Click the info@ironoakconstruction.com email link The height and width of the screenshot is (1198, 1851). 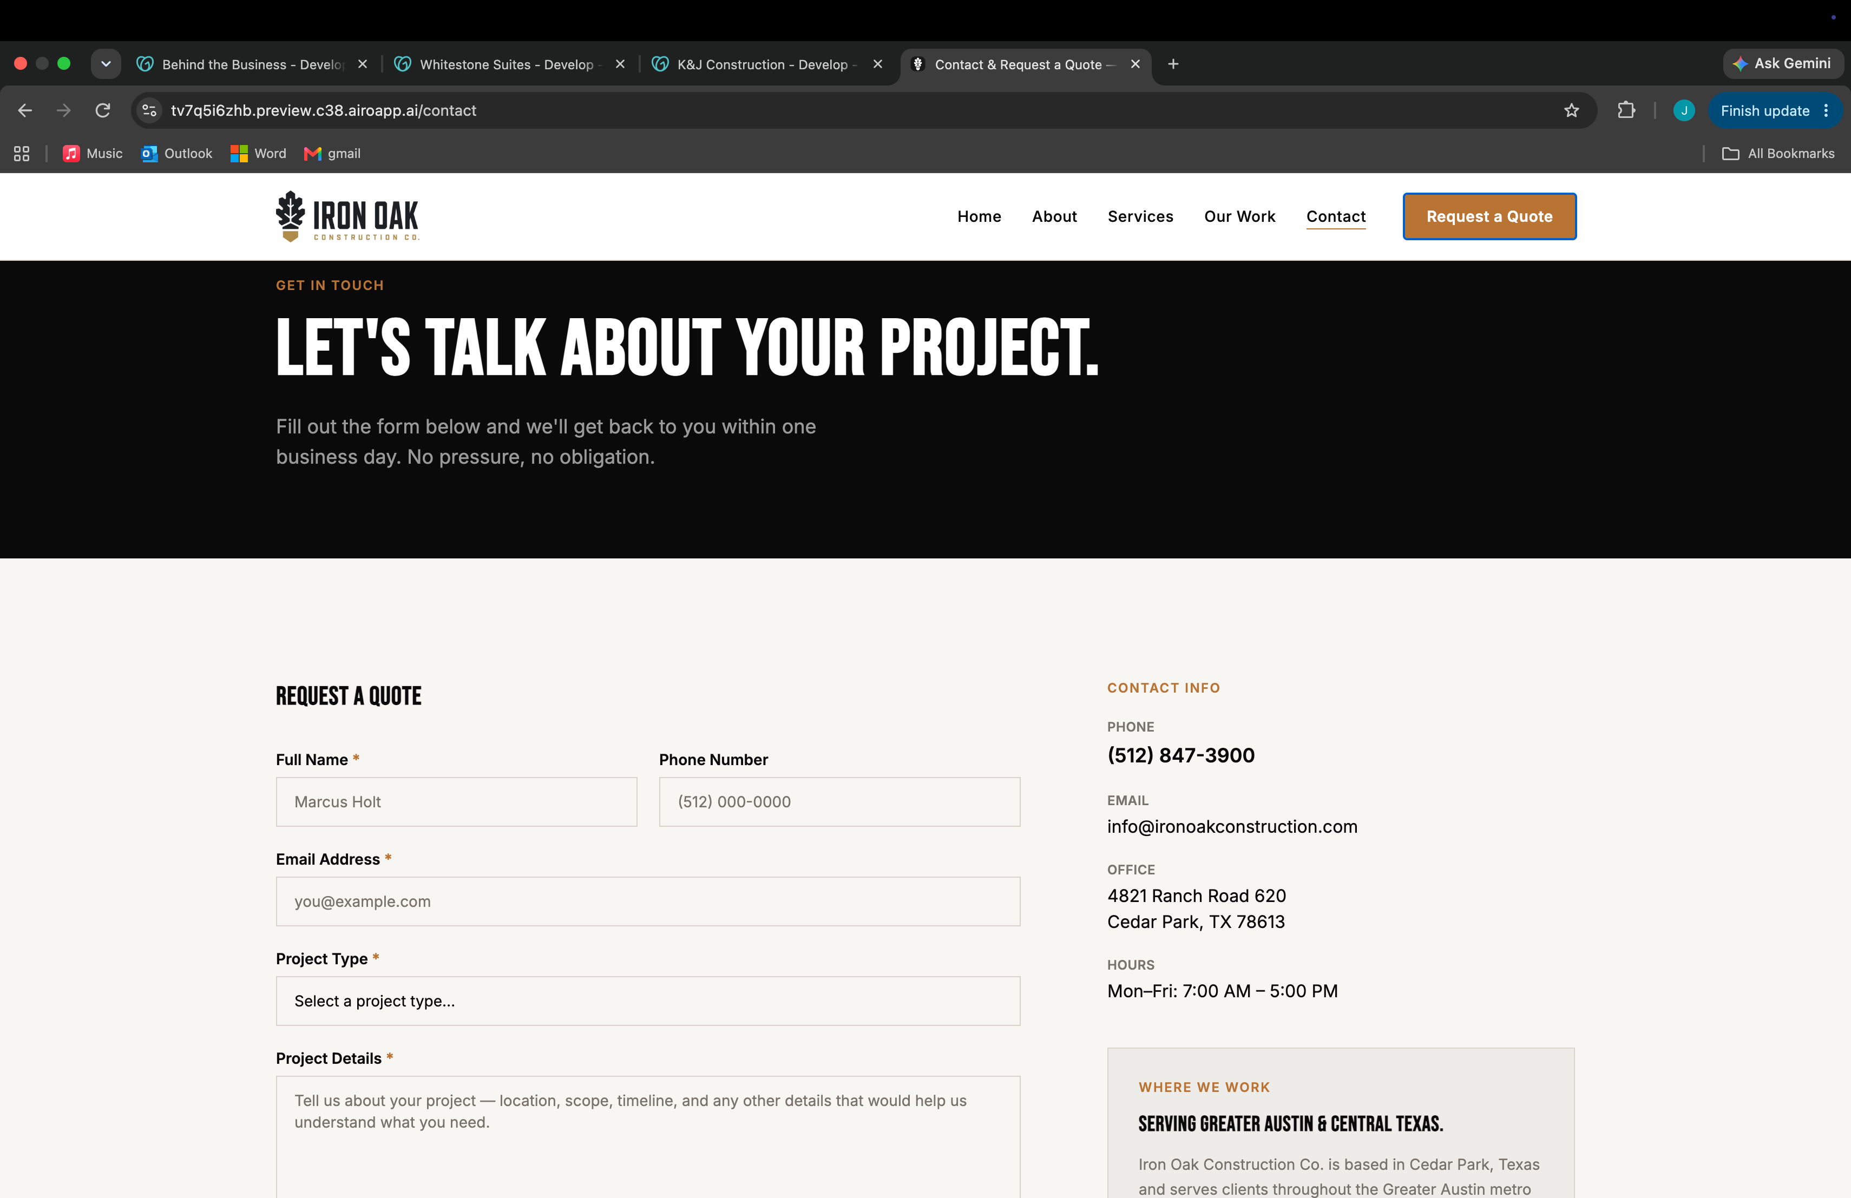point(1232,826)
